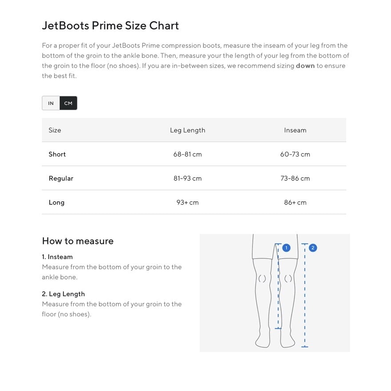Select the Long size row label
The width and height of the screenshot is (391, 391).
[56, 202]
